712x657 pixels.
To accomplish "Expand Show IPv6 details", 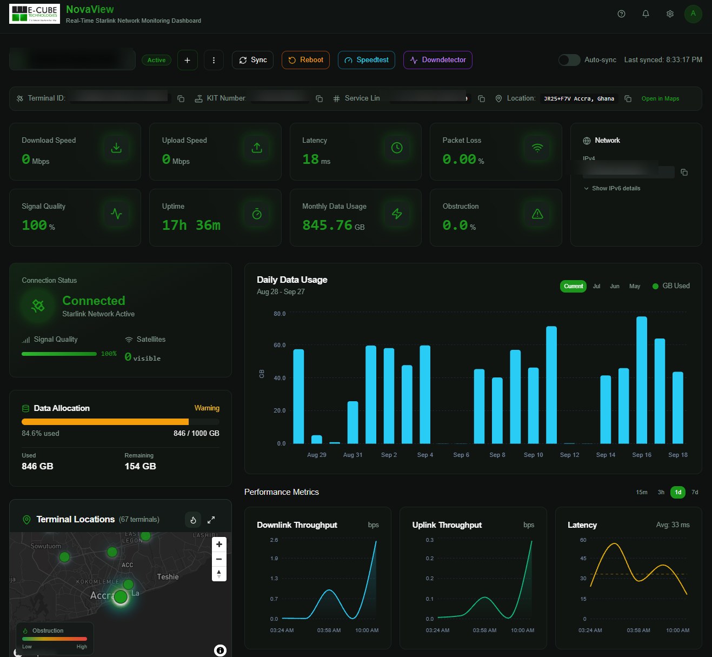I will (612, 188).
